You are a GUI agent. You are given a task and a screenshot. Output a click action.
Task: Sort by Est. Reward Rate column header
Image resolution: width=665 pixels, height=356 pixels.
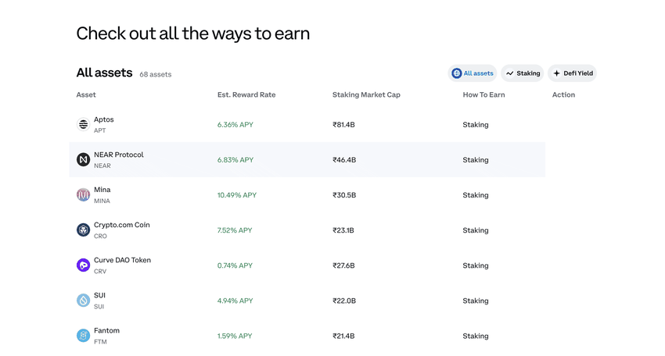246,95
